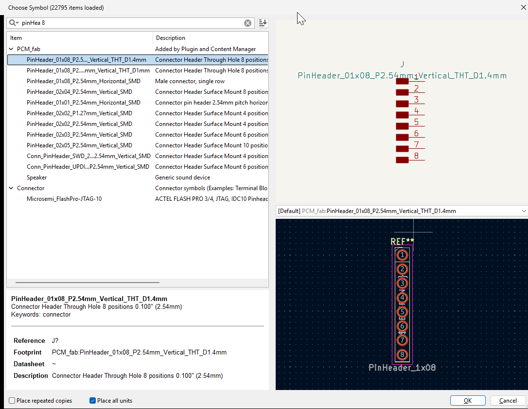Image resolution: width=528 pixels, height=409 pixels.
Task: Select the Speaker symbol
Action: tap(138, 178)
